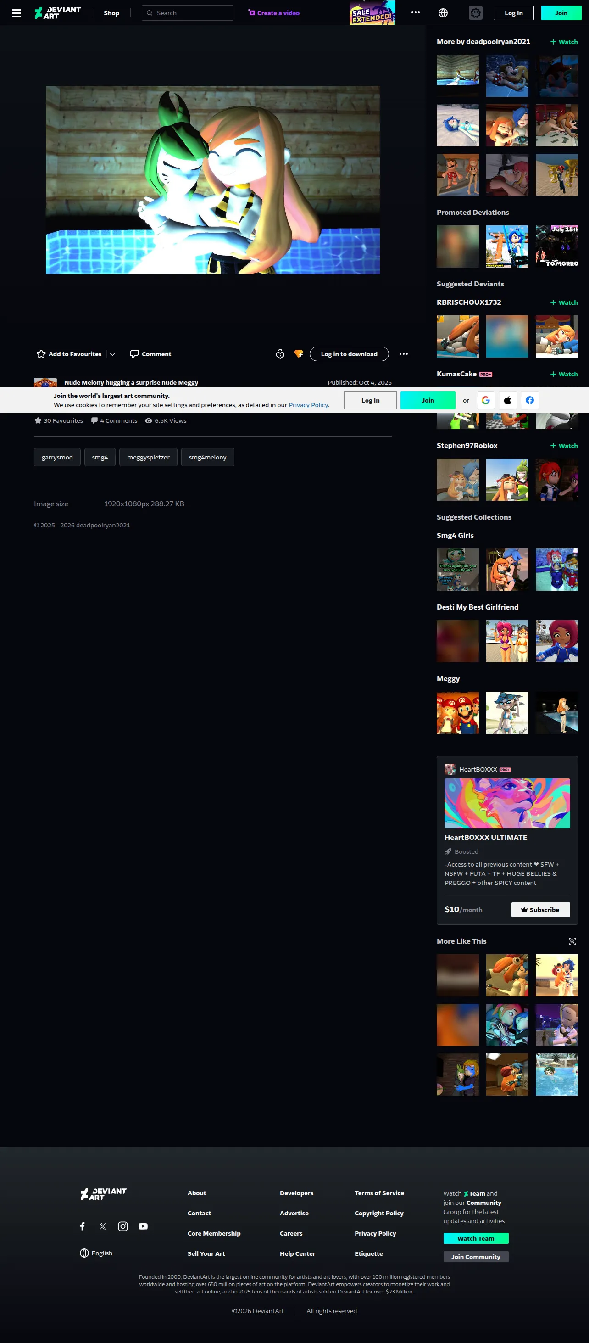Open the meggyspletzer tag
This screenshot has height=1343, width=589.
coord(149,457)
